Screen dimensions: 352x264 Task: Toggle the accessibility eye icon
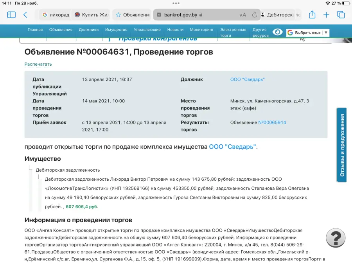coord(277,32)
